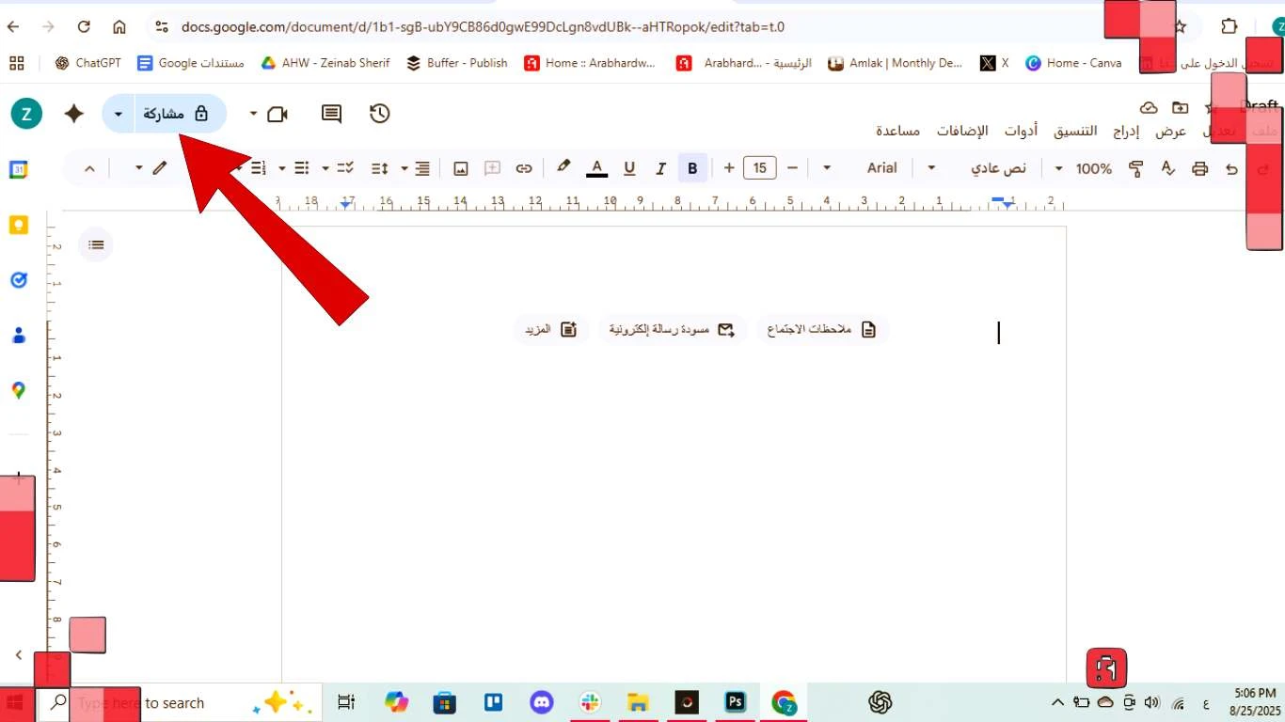Decrease font size with minus icon
1285x722 pixels.
click(x=792, y=168)
